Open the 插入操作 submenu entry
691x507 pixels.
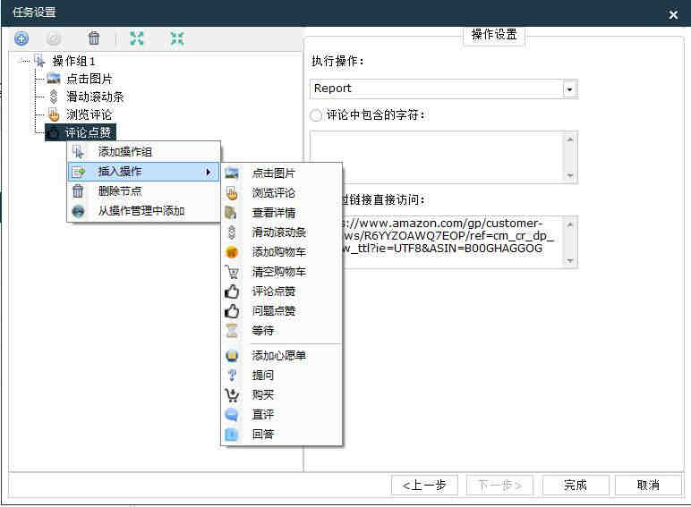(144, 172)
